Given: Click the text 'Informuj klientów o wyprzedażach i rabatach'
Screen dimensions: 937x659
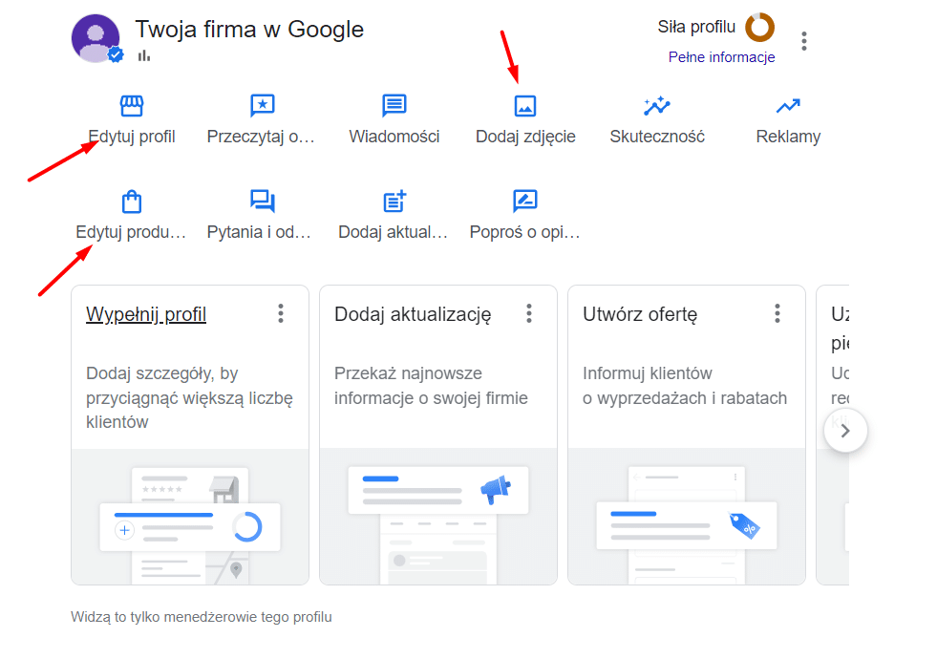Looking at the screenshot, I should tap(685, 385).
